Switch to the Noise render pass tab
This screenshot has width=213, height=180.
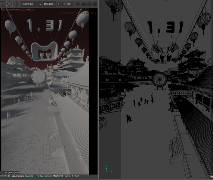tap(17, 172)
